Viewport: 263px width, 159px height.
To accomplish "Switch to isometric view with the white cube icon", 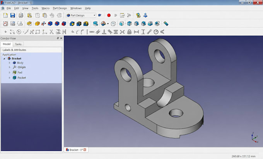I will (x=113, y=24).
